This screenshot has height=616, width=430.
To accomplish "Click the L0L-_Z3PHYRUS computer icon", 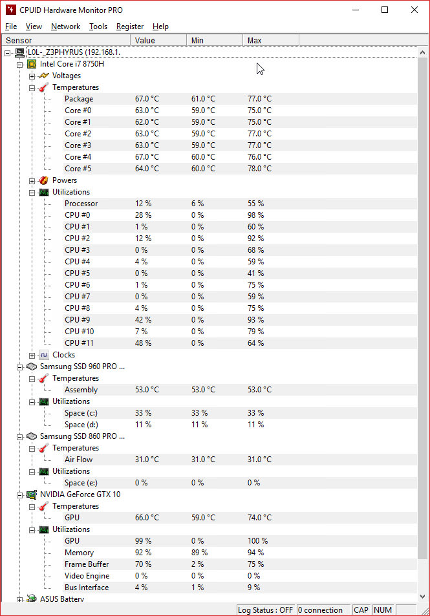I will pyautogui.click(x=19, y=52).
